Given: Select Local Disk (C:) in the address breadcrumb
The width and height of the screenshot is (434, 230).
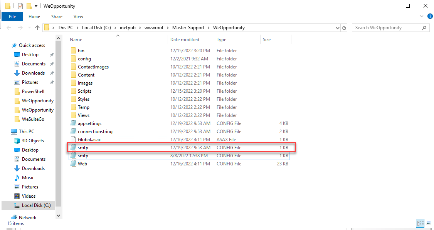Looking at the screenshot, I should (x=97, y=28).
